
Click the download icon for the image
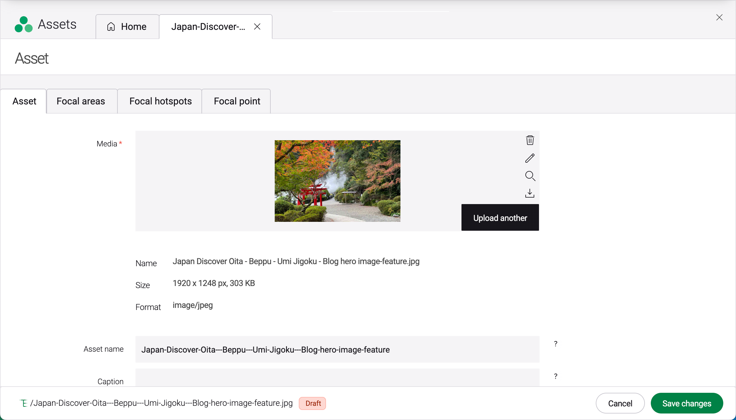pos(530,193)
